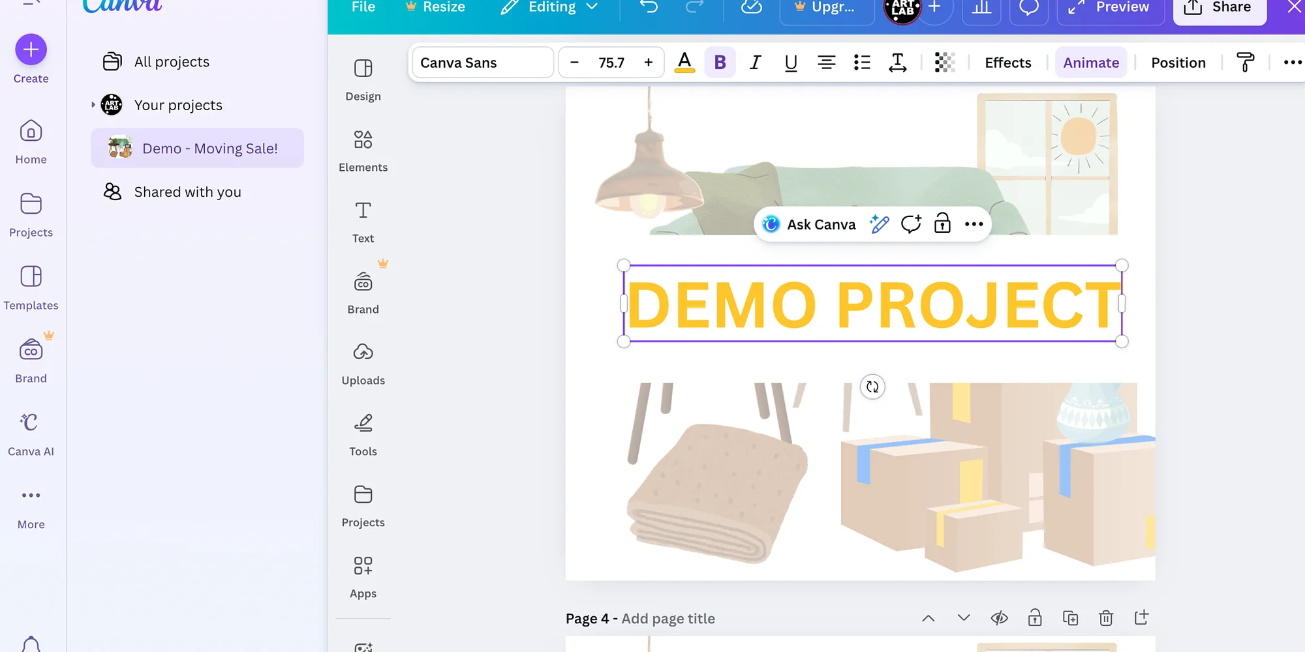The width and height of the screenshot is (1305, 652).
Task: Expand the Your projects tree item
Action: coord(93,105)
